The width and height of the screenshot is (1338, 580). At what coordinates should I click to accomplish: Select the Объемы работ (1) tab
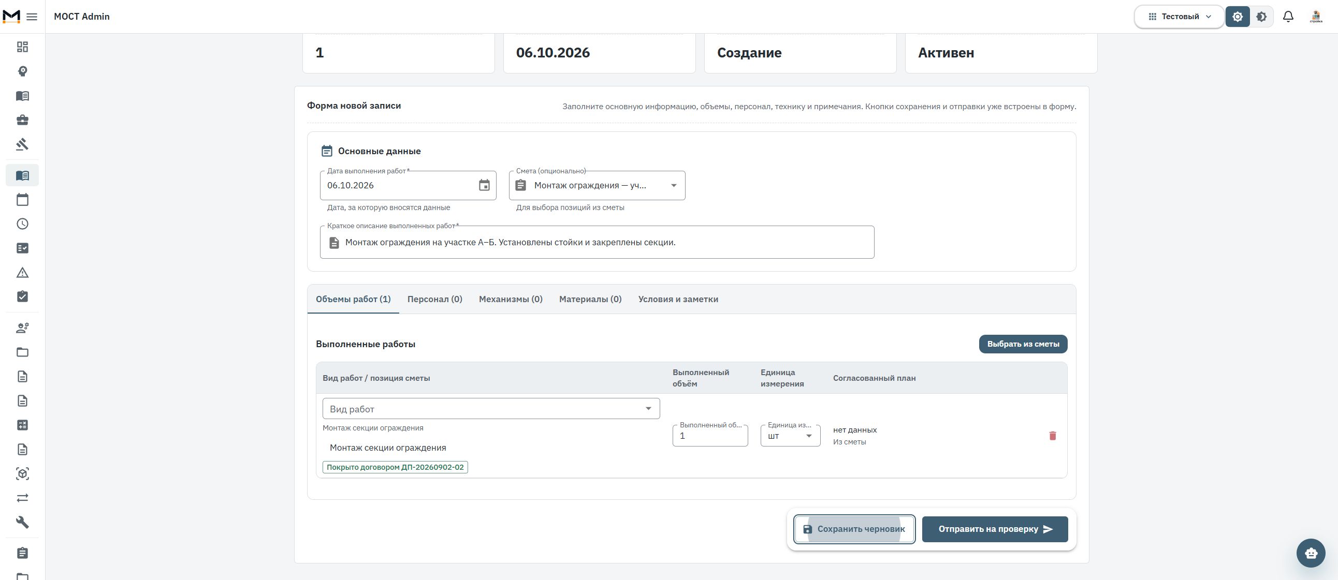[353, 300]
